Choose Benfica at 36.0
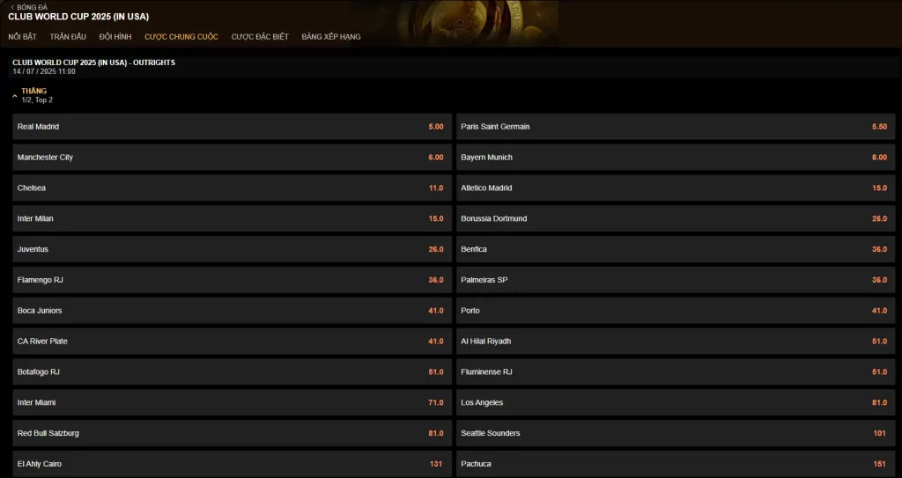Viewport: 902px width, 478px height. 676,249
